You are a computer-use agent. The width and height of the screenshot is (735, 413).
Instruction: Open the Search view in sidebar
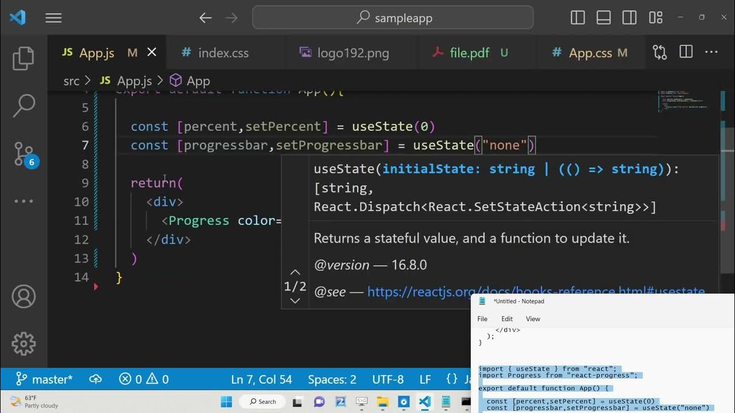(x=24, y=106)
